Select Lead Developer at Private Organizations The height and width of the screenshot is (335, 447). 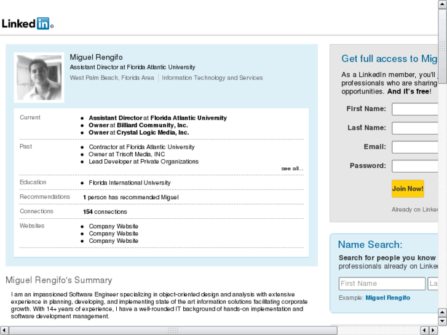pyautogui.click(x=144, y=162)
